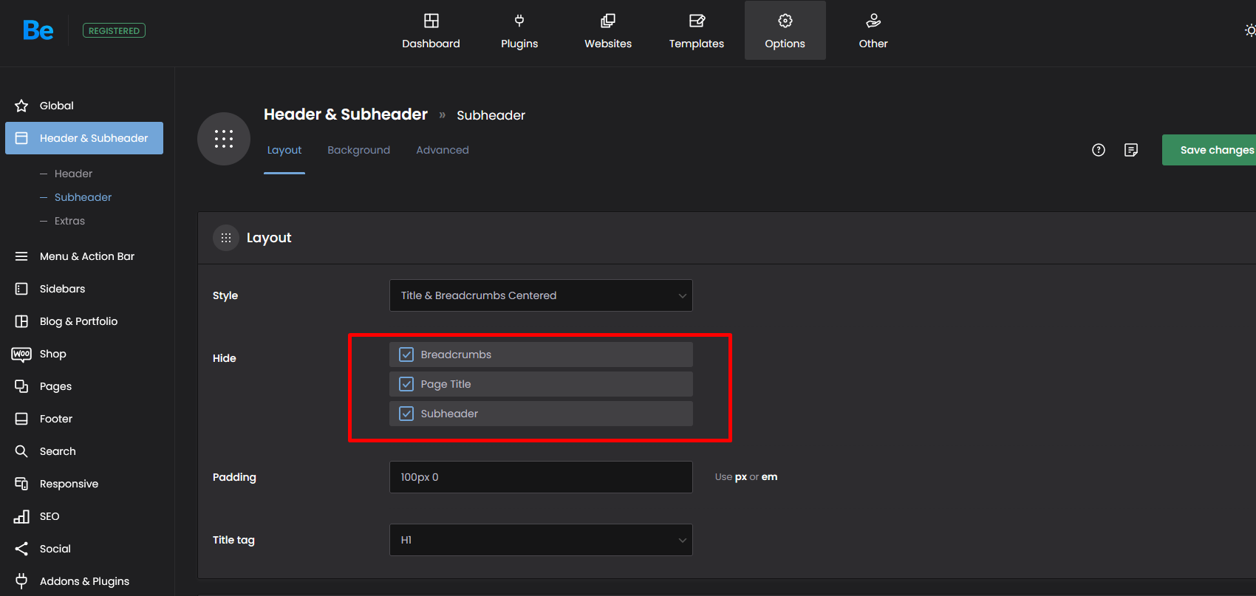Open the Blog & Portfolio sidebar label
Image resolution: width=1256 pixels, height=596 pixels.
(78, 321)
